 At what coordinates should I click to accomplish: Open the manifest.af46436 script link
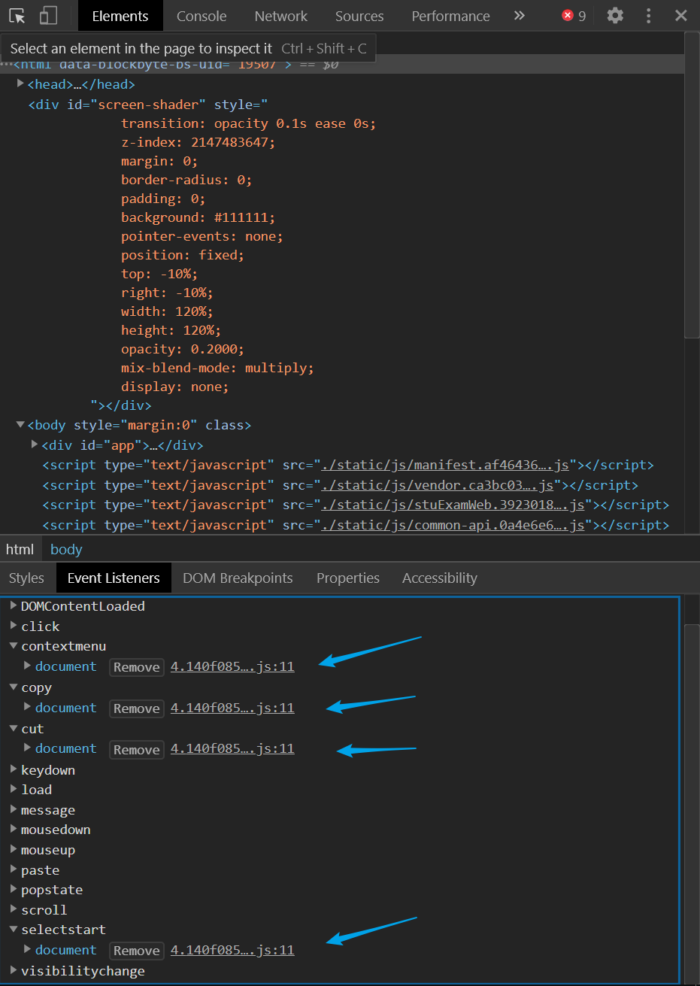coord(445,465)
